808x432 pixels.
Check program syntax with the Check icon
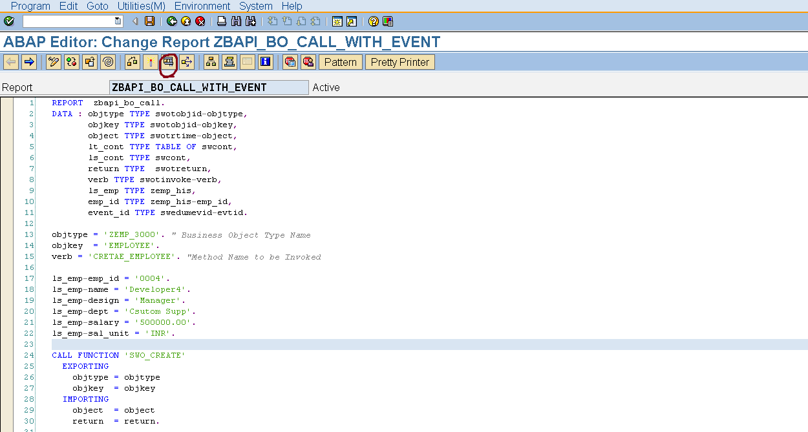click(132, 62)
